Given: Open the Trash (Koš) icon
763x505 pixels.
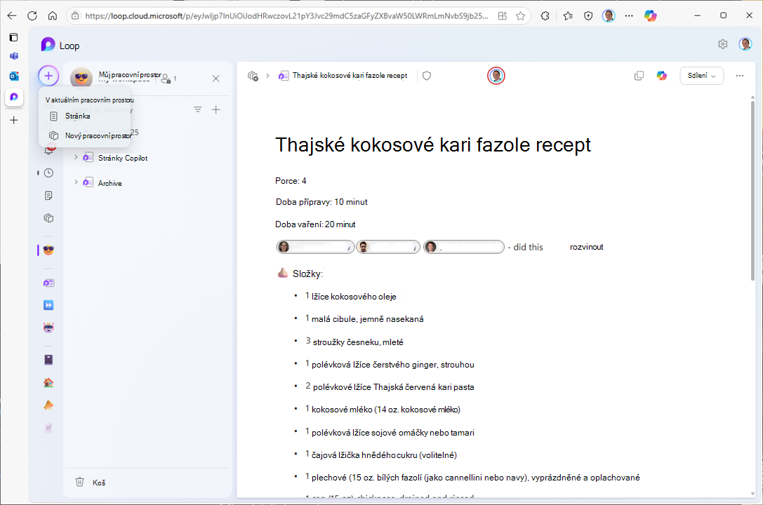Looking at the screenshot, I should pyautogui.click(x=80, y=482).
